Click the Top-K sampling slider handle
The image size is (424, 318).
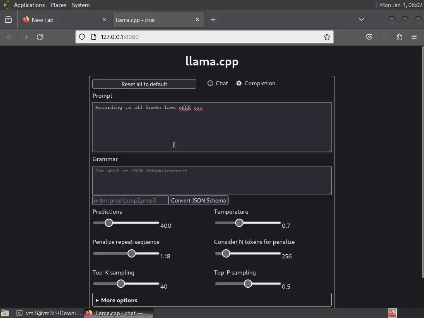[x=120, y=284]
